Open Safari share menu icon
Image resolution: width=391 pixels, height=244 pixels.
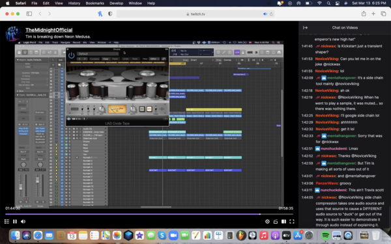coord(364,14)
